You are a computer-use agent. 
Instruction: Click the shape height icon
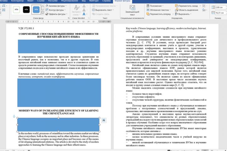point(213,7)
